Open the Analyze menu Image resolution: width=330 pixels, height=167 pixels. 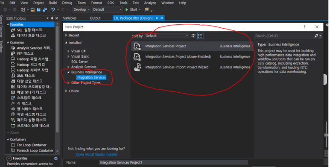click(150, 3)
